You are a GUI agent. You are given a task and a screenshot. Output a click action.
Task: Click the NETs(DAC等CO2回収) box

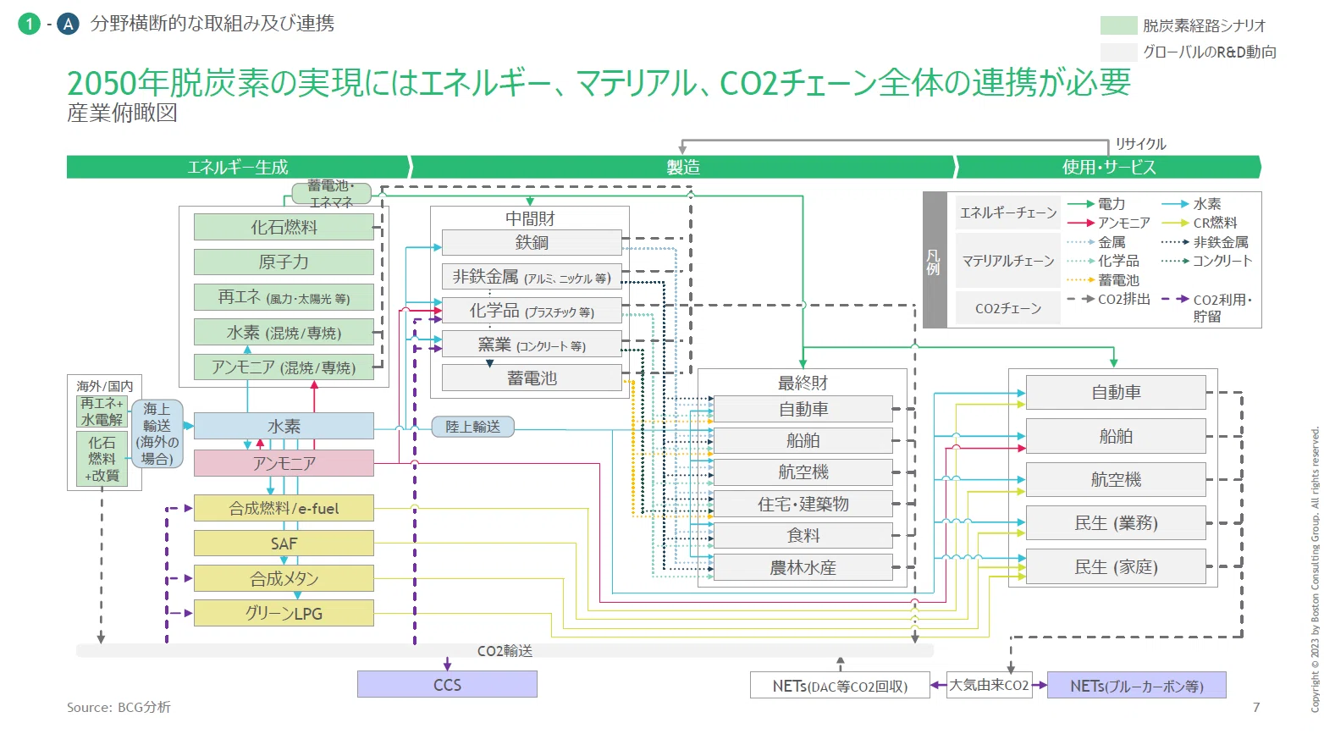tap(840, 686)
